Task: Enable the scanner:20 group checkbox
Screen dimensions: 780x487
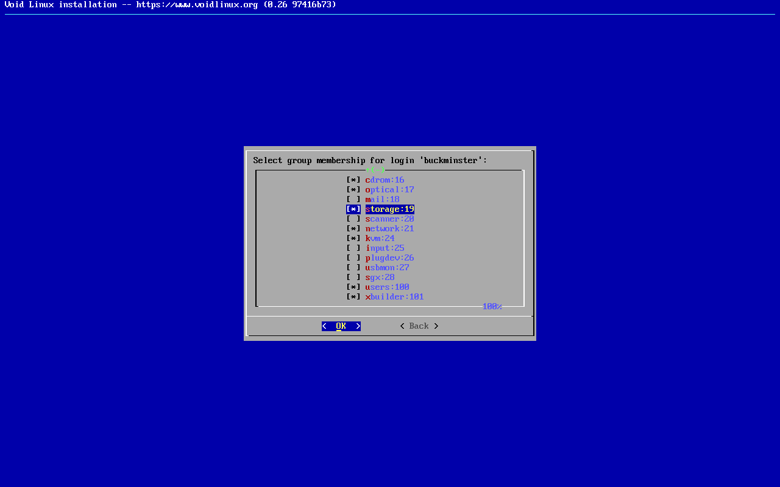Action: point(353,219)
